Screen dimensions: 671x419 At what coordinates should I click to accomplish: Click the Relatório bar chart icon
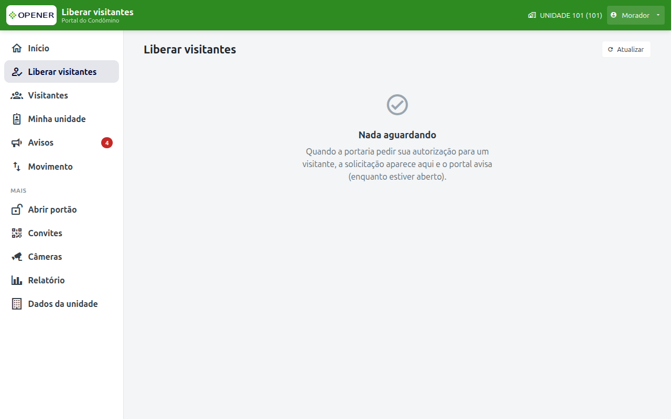click(x=17, y=280)
